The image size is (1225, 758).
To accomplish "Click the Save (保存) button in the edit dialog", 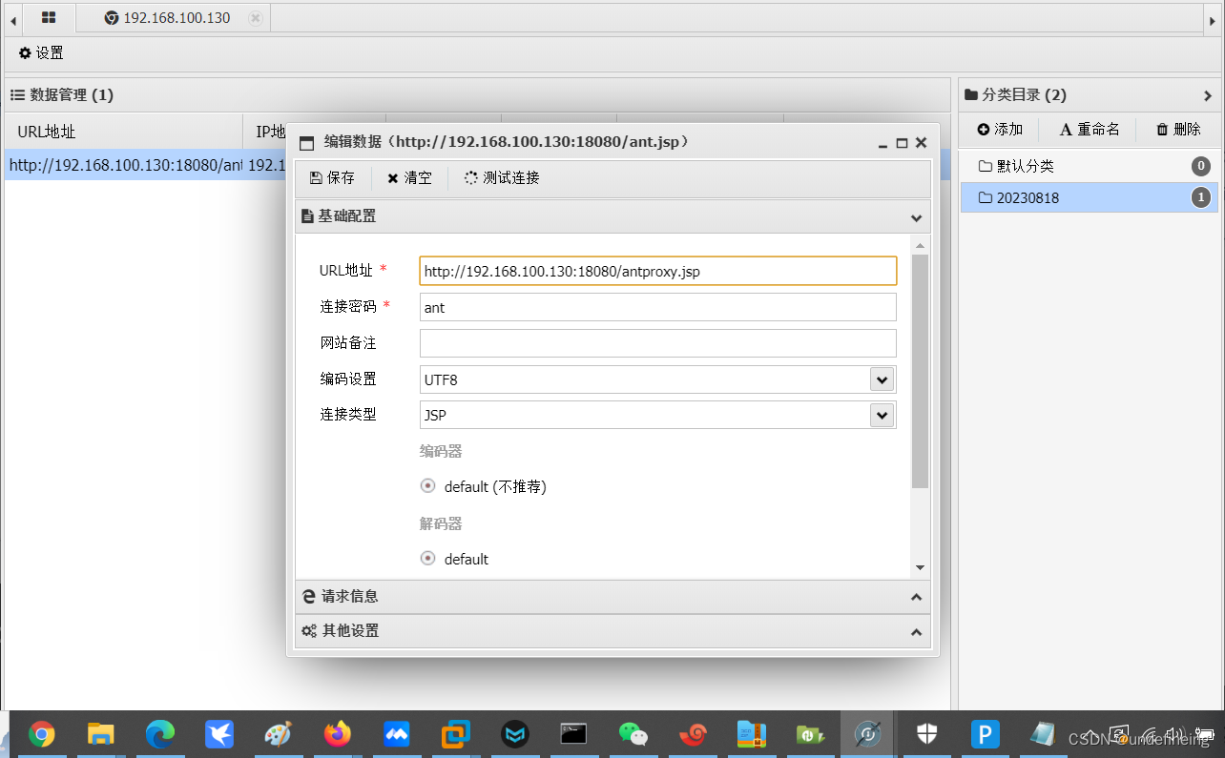I will 332,178.
